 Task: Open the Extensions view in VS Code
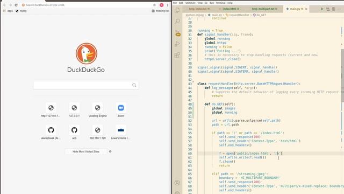pyautogui.click(x=177, y=55)
